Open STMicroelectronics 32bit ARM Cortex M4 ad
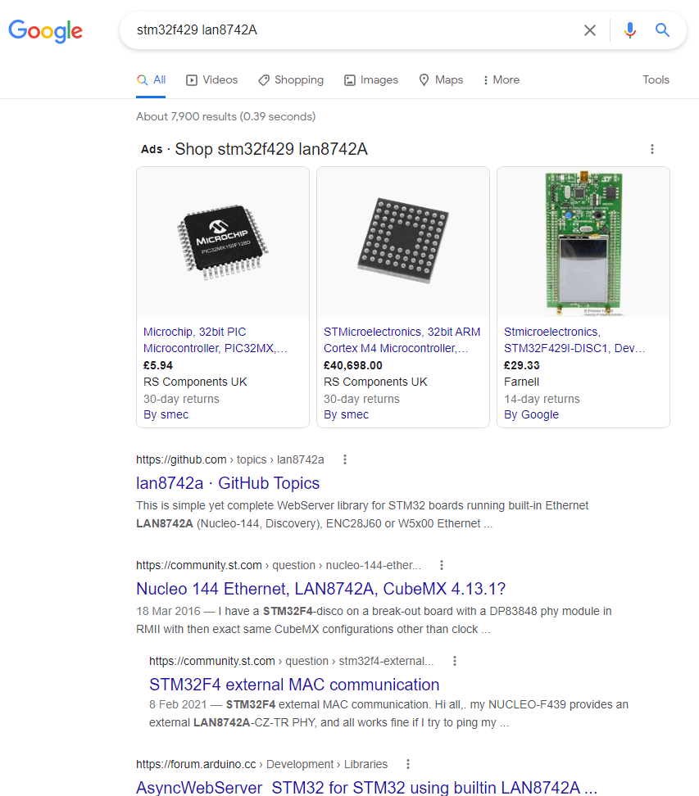The height and width of the screenshot is (796, 699). point(402,340)
